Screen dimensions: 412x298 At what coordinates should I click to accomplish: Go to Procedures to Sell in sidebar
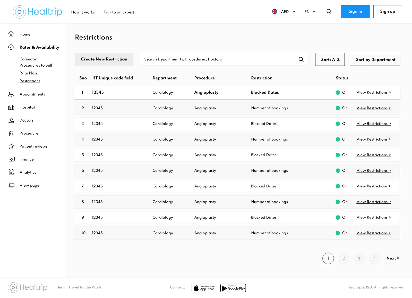36,65
